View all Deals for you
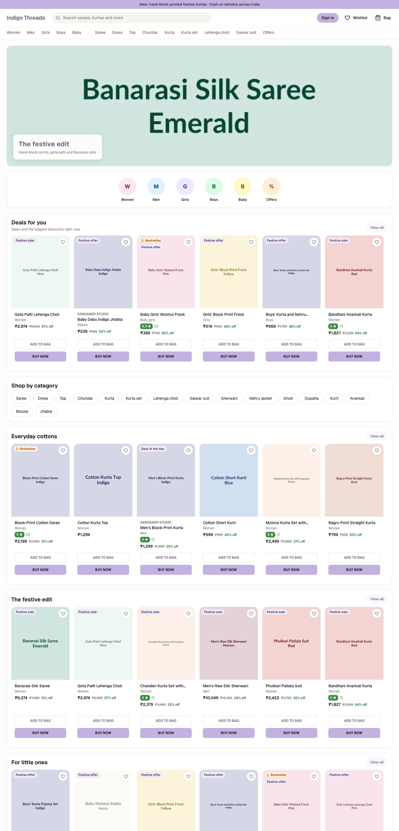 377,228
